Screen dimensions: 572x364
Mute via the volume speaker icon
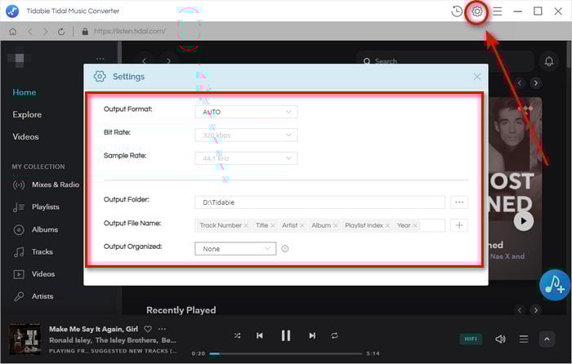500,340
